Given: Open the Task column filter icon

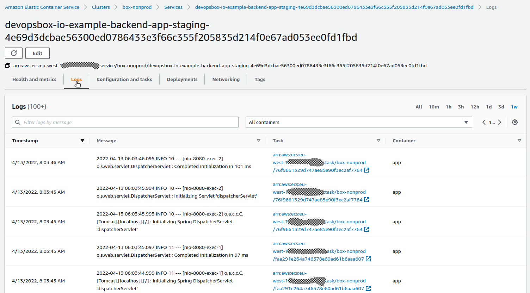Looking at the screenshot, I should pyautogui.click(x=378, y=141).
